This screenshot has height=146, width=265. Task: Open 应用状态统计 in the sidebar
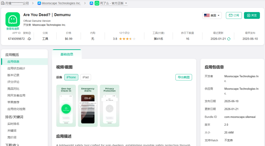(16, 68)
